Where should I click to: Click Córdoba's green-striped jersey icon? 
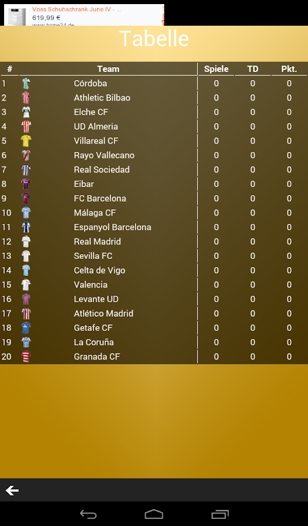pos(26,83)
